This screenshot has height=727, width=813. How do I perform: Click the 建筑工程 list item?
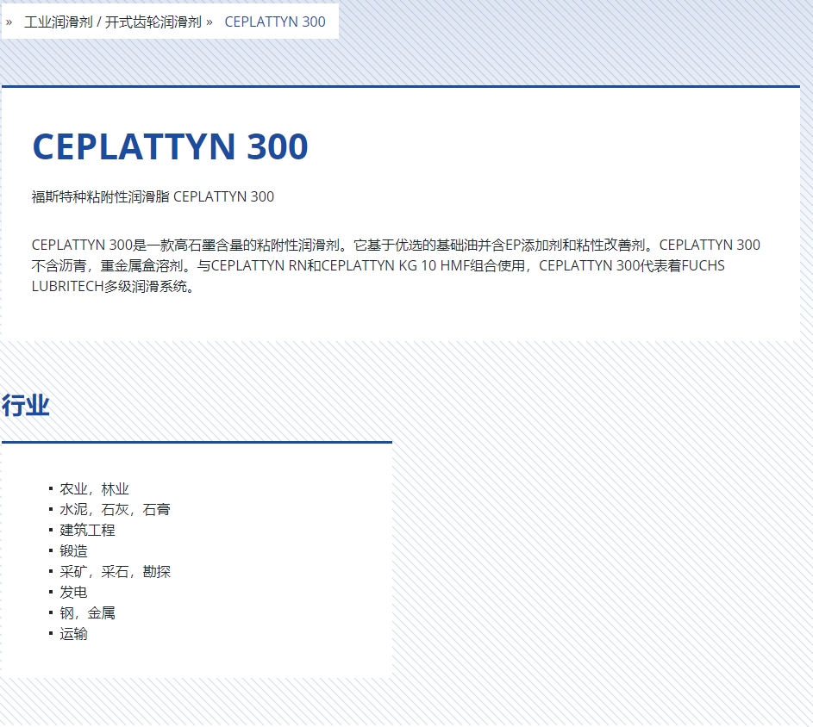click(x=87, y=530)
